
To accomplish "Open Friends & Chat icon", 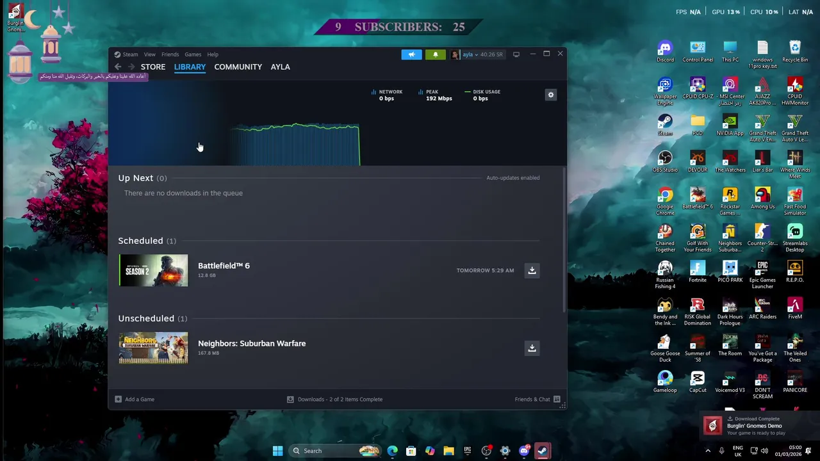I will tap(557, 399).
